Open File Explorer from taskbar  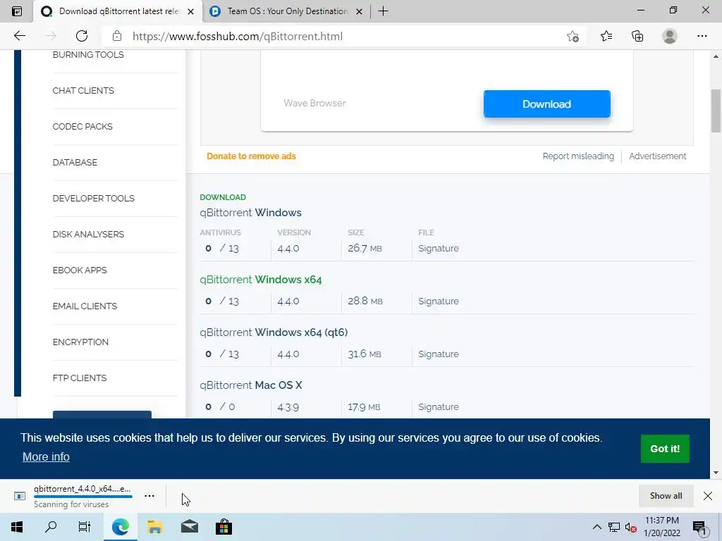click(x=154, y=527)
